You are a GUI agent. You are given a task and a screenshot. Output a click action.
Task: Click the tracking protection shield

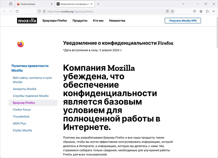(x=39, y=12)
